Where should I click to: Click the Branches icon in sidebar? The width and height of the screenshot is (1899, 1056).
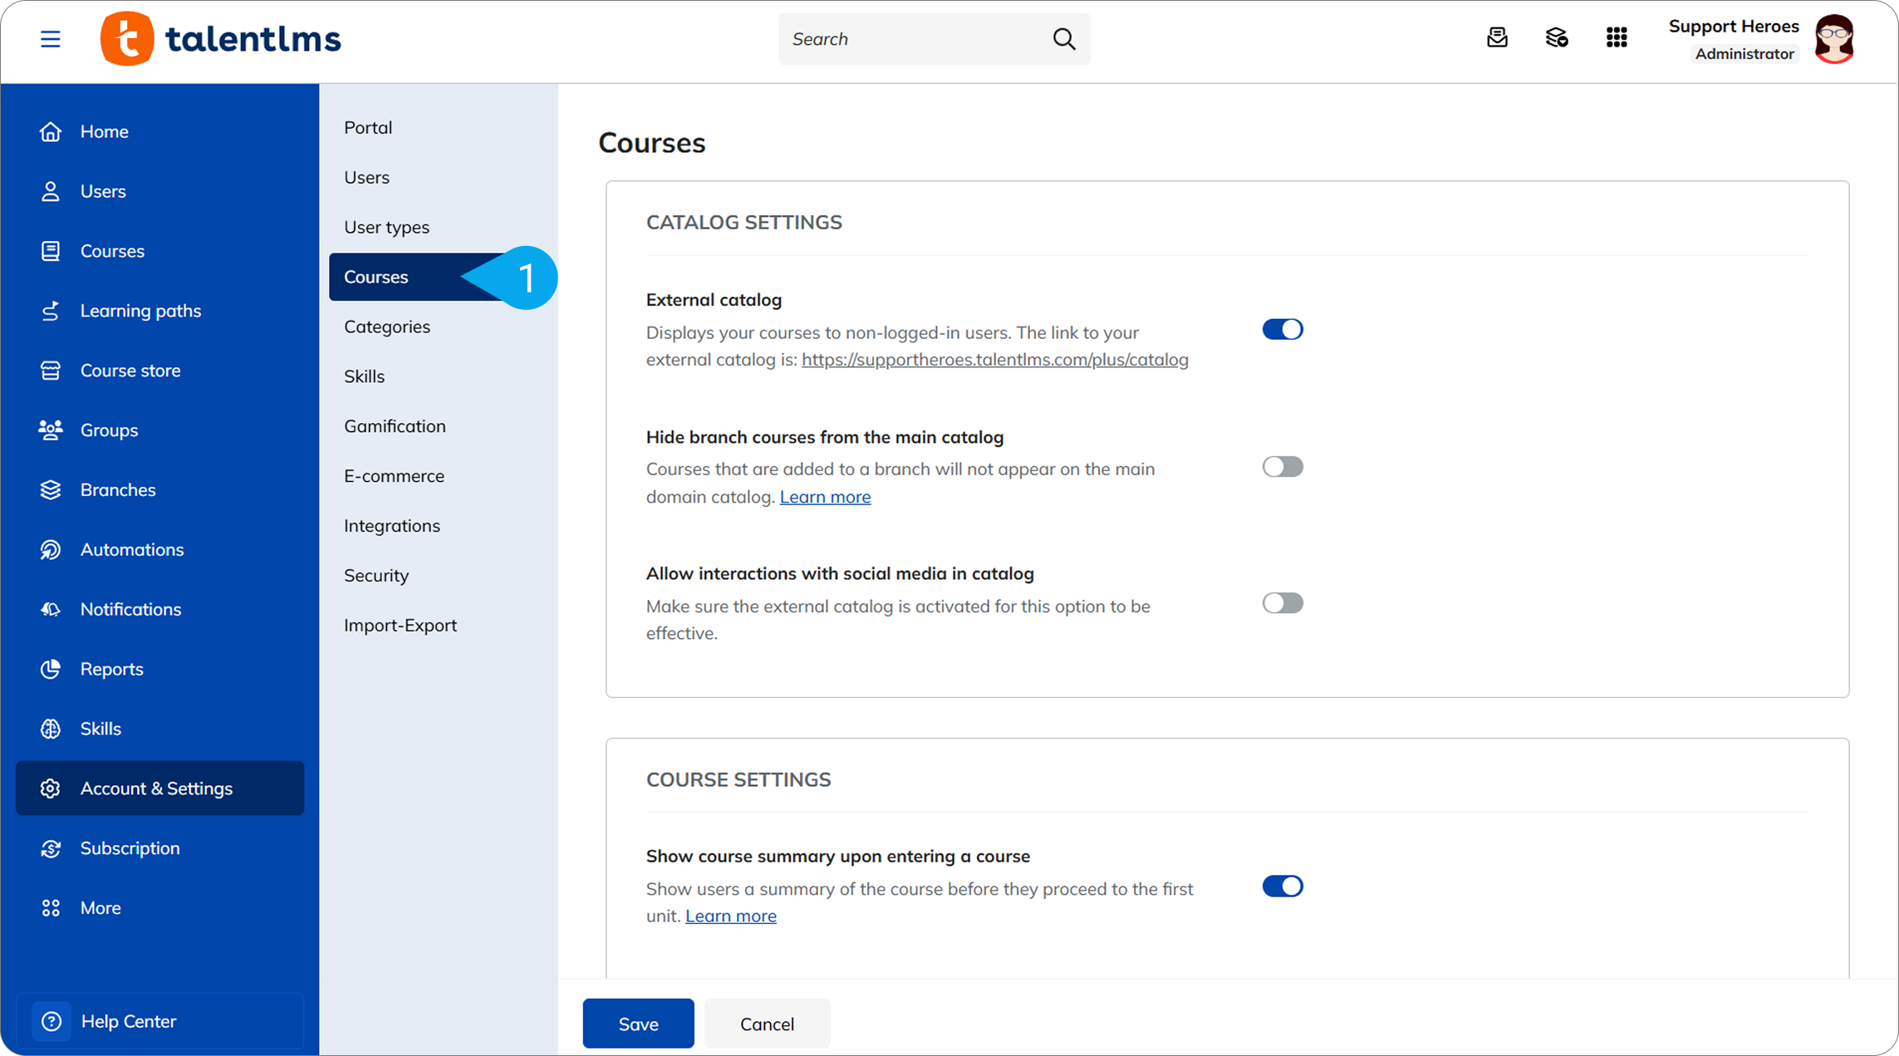[51, 490]
